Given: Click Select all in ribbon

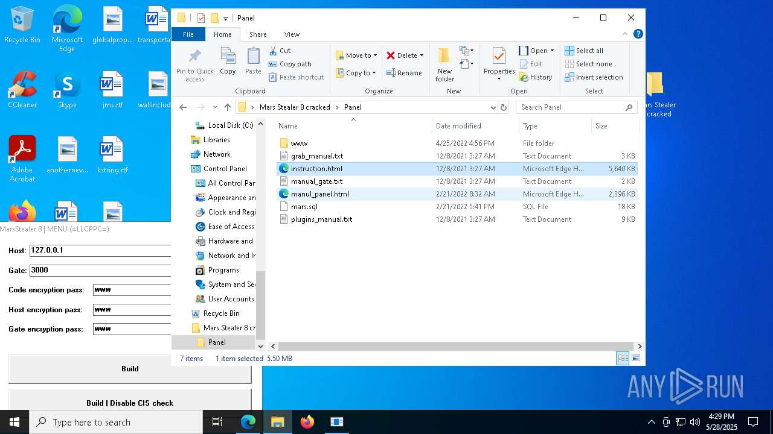Looking at the screenshot, I should coord(584,51).
